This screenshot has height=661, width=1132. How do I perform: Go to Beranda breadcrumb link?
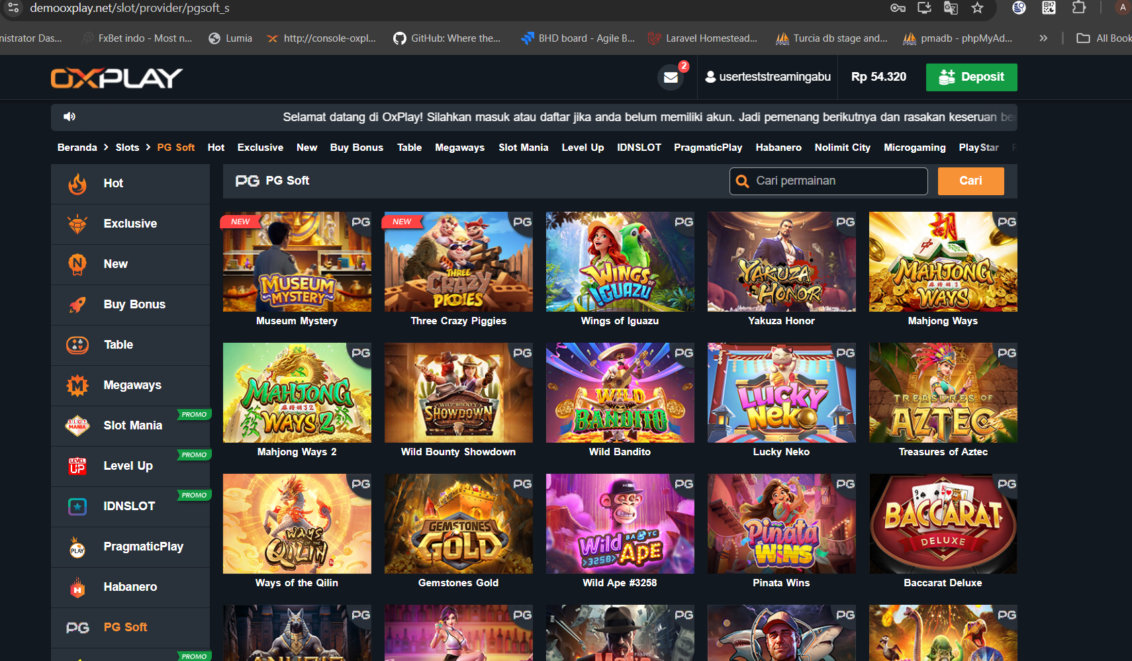(x=77, y=148)
